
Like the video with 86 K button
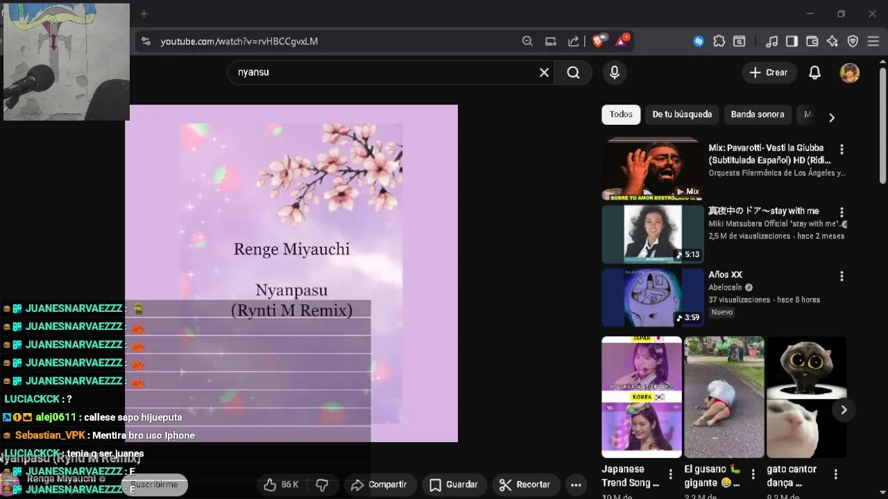click(281, 485)
